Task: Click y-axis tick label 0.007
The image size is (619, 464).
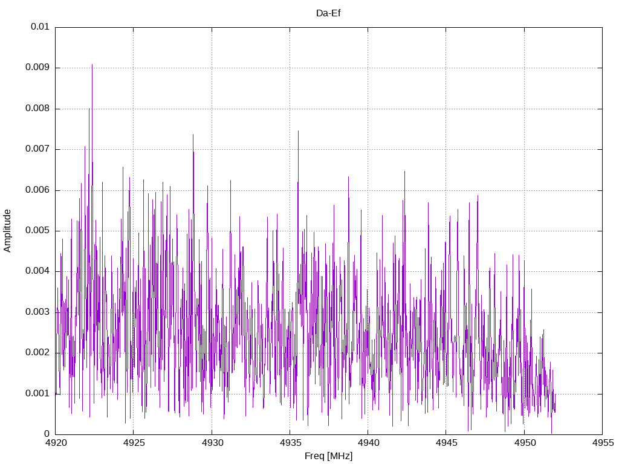Action: pos(37,149)
